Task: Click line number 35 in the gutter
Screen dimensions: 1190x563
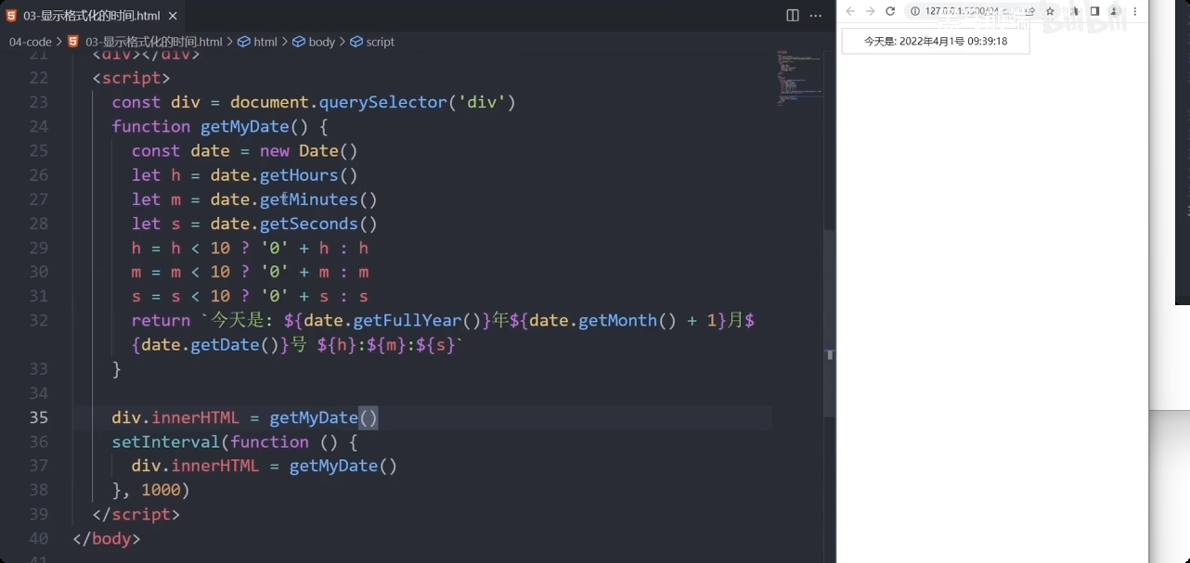Action: point(38,417)
